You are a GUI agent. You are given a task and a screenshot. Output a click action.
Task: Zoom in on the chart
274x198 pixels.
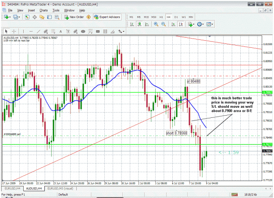click(x=156, y=24)
